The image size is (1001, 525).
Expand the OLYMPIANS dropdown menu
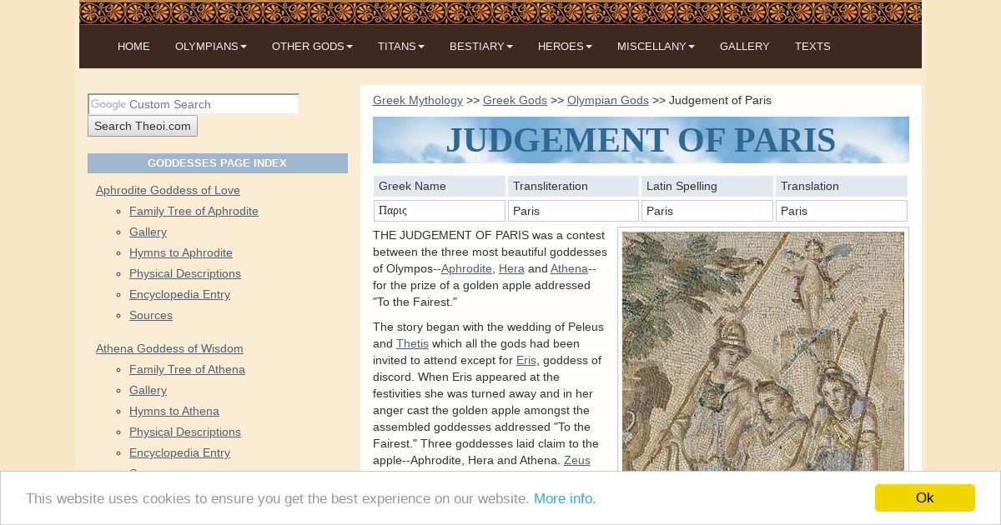211,47
